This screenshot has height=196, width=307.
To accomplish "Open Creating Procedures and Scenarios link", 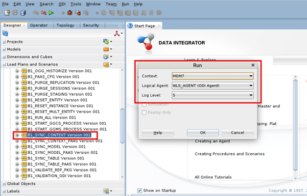I will tap(229, 154).
